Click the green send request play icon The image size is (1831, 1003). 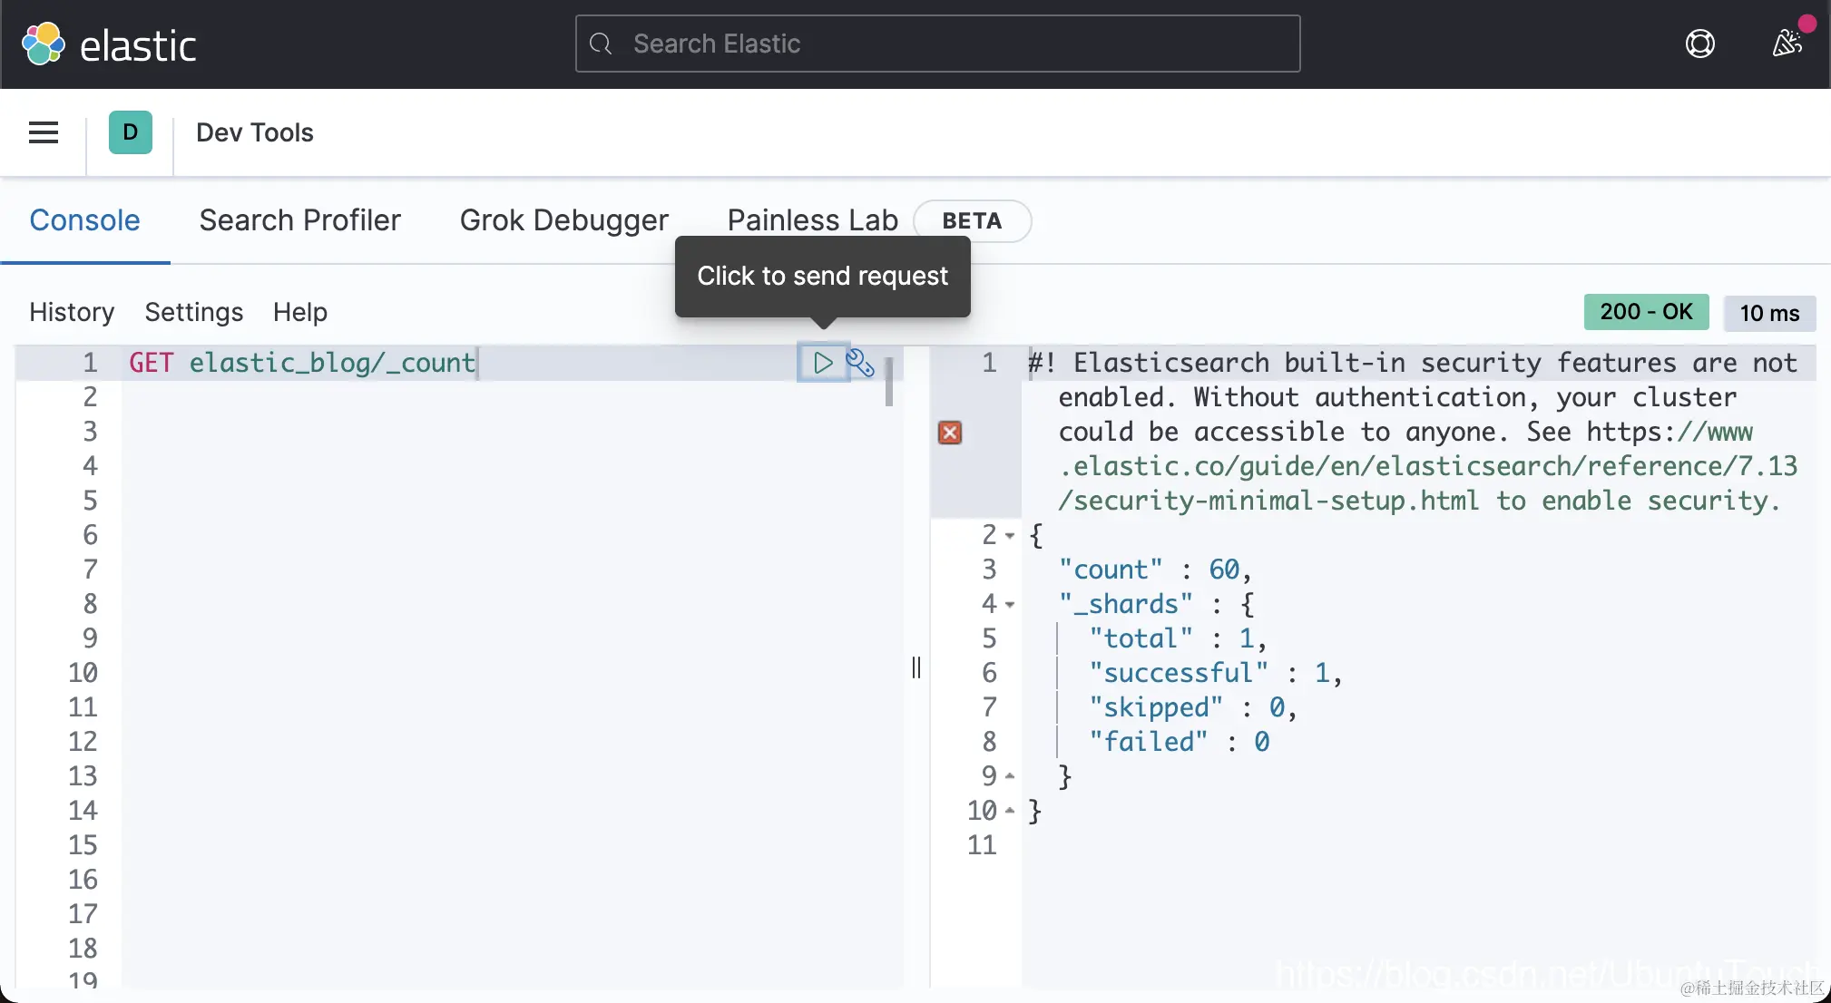point(822,363)
